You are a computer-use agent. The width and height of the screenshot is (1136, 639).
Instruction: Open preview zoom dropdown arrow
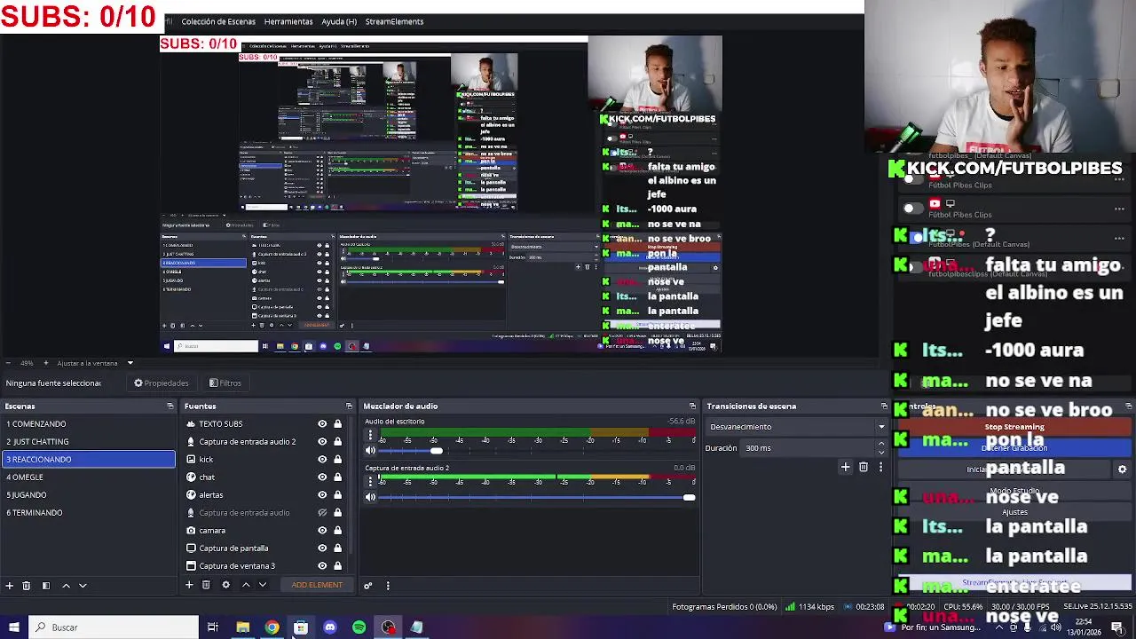130,363
